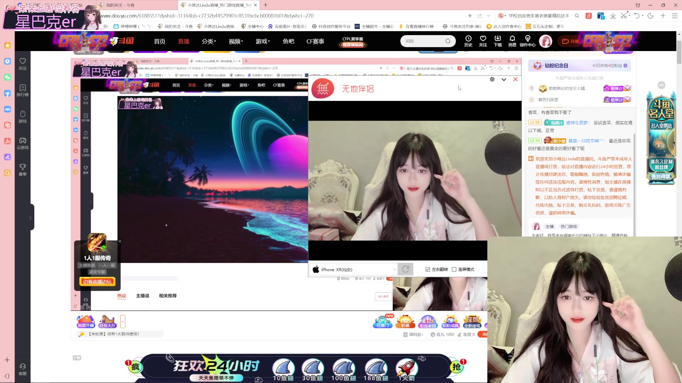Click the user avatar in Douyu header
The image size is (682, 383).
point(546,41)
